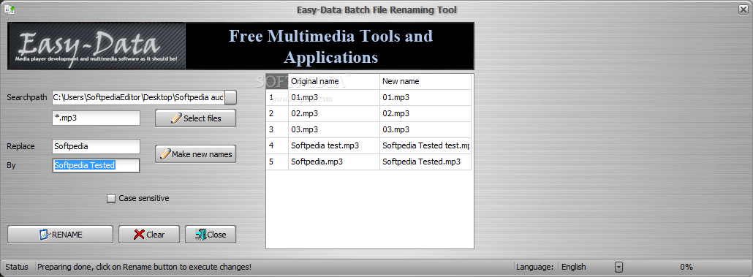The height and width of the screenshot is (277, 753).
Task: Open the Searchpath browse button
Action: (x=230, y=97)
